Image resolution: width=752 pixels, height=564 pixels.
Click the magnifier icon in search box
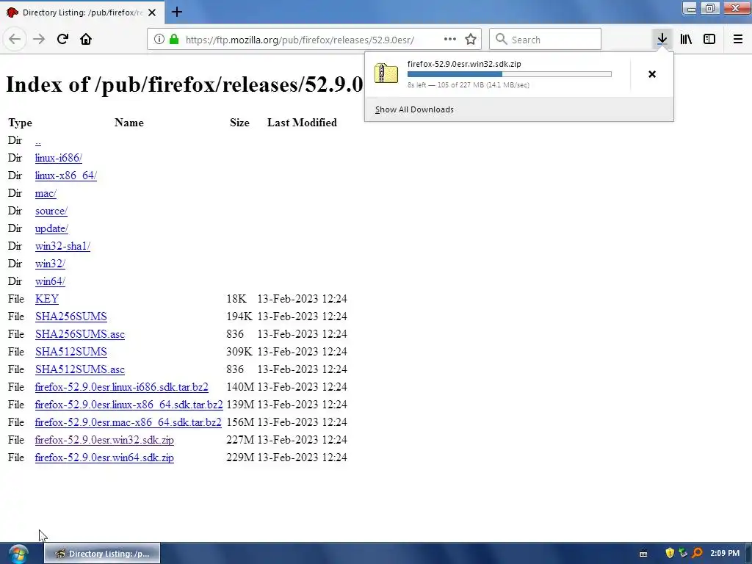[x=501, y=40]
